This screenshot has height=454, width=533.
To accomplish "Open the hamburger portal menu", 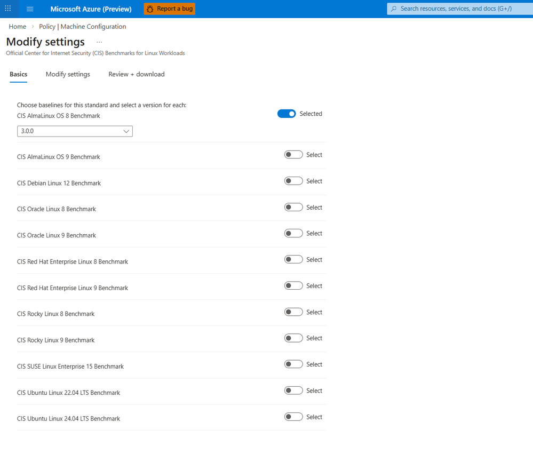I will (30, 9).
